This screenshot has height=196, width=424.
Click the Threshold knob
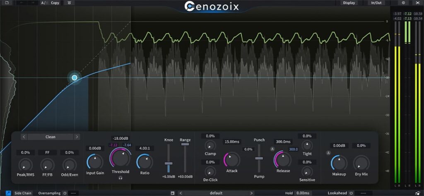coord(120,158)
